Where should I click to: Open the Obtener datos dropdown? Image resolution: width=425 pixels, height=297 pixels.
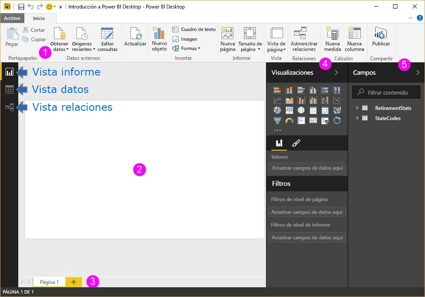coord(59,39)
